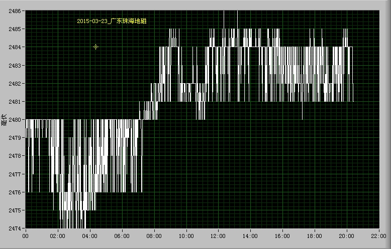Click X-axis time label 08:00
The width and height of the screenshot is (391, 249).
coord(154,236)
